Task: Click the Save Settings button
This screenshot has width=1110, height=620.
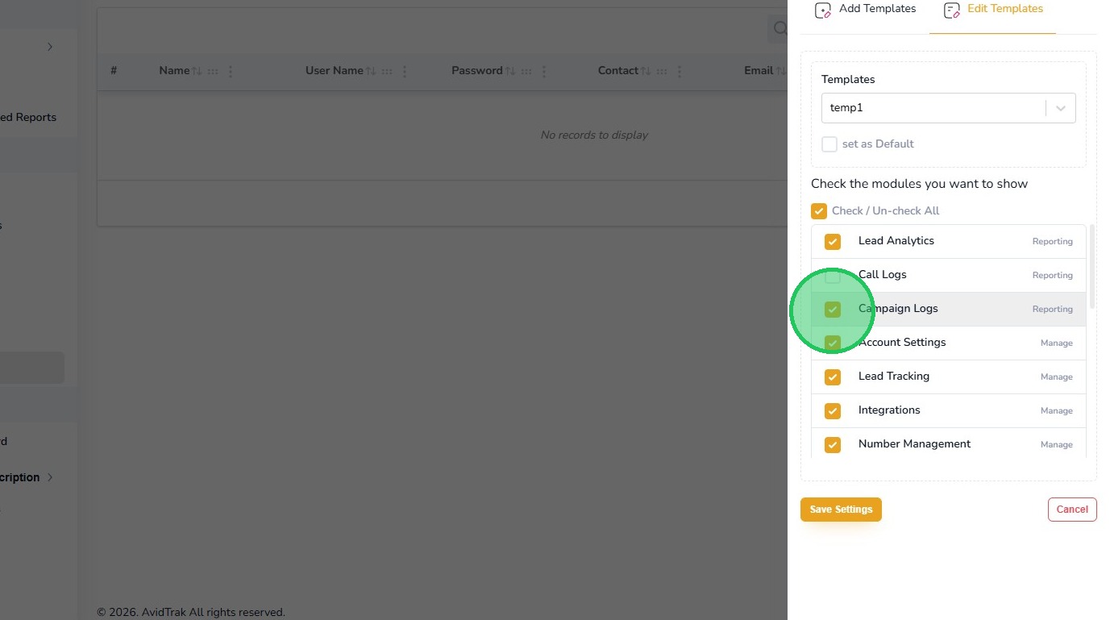Action: coord(841,510)
